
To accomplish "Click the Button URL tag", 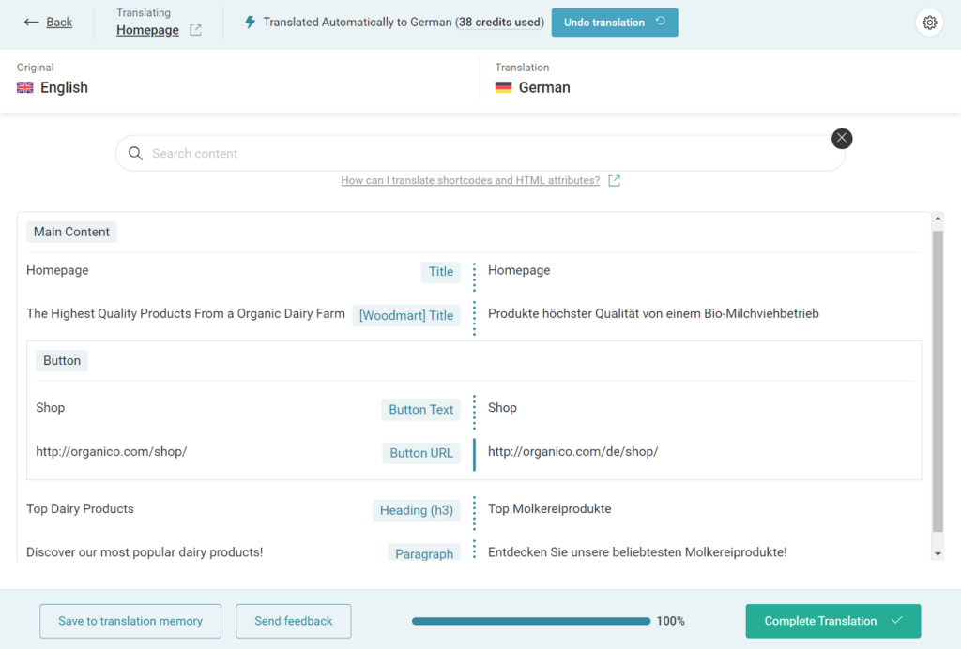I will (x=421, y=453).
